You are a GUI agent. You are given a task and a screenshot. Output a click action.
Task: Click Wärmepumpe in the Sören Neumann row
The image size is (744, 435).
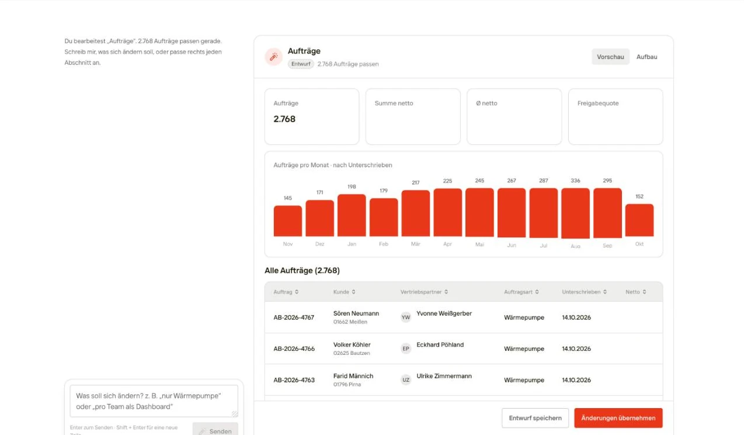[x=524, y=317]
